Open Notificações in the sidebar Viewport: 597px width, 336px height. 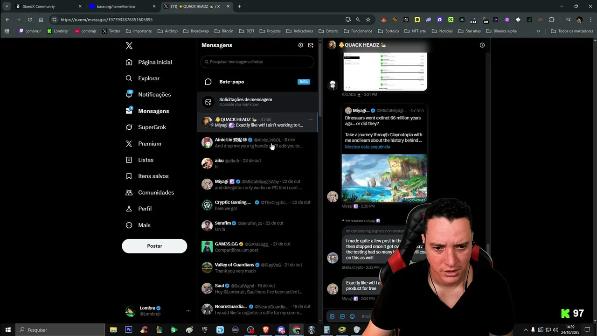(148, 94)
